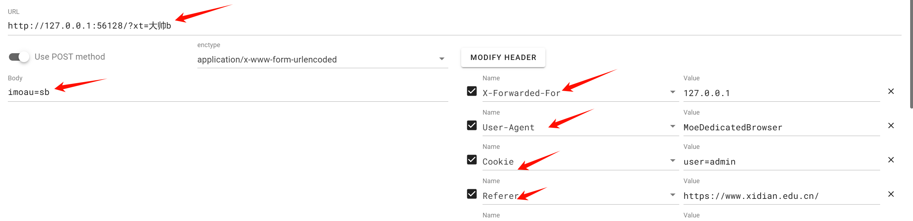The height and width of the screenshot is (221, 913).
Task: Remove the Cookie header using the X icon
Action: point(891,160)
